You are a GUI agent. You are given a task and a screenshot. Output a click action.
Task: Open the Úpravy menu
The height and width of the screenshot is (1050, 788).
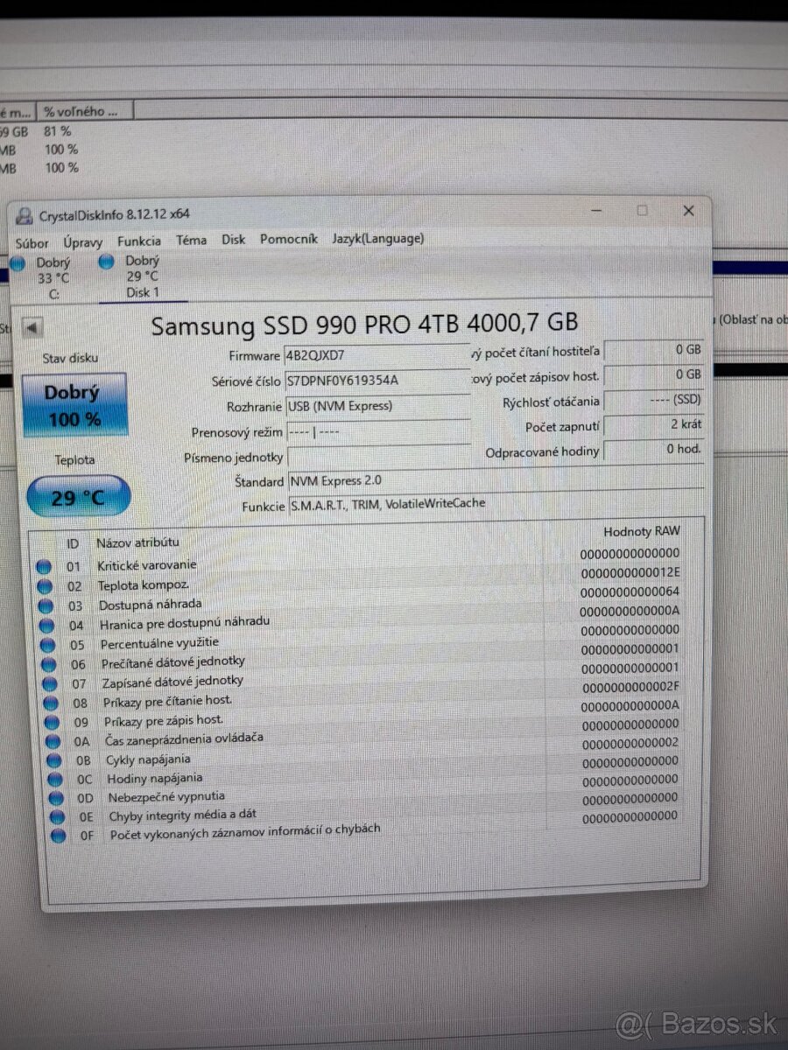[82, 242]
